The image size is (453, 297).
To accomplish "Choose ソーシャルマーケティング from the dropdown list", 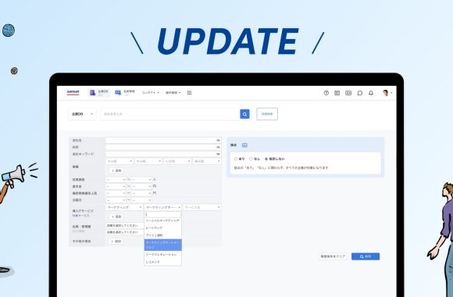I will (162, 220).
